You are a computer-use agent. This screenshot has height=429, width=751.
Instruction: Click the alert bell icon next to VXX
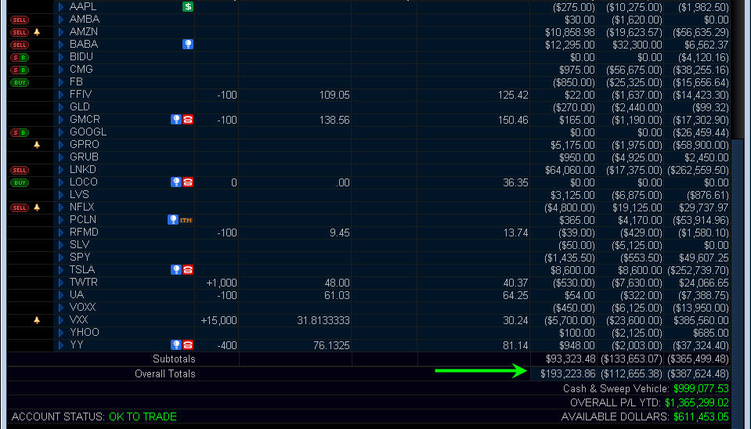tap(37, 320)
